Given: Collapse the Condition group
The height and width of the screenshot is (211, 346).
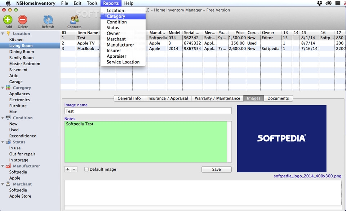Looking at the screenshot, I should [x=3, y=118].
